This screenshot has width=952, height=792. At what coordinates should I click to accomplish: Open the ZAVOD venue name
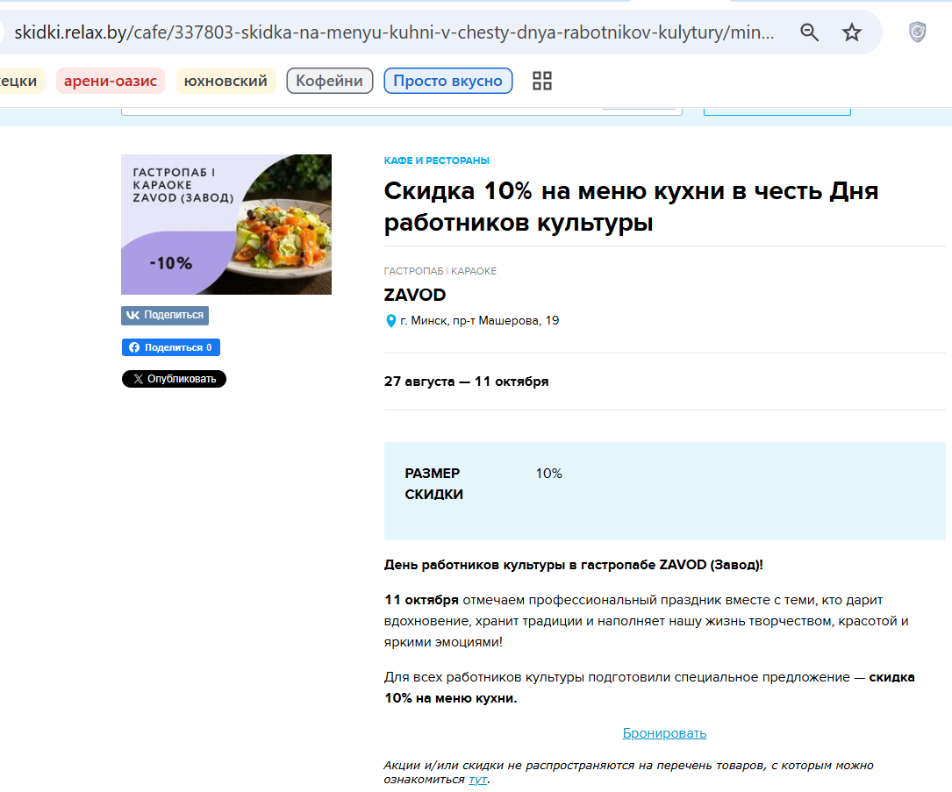(x=415, y=295)
